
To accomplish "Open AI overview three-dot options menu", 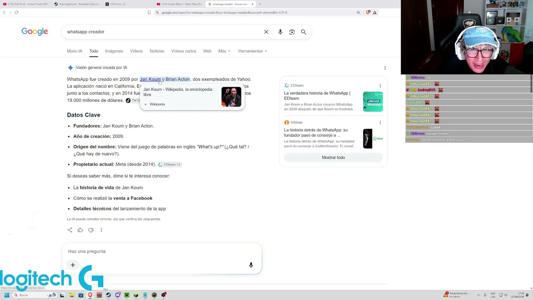I will tap(385, 67).
